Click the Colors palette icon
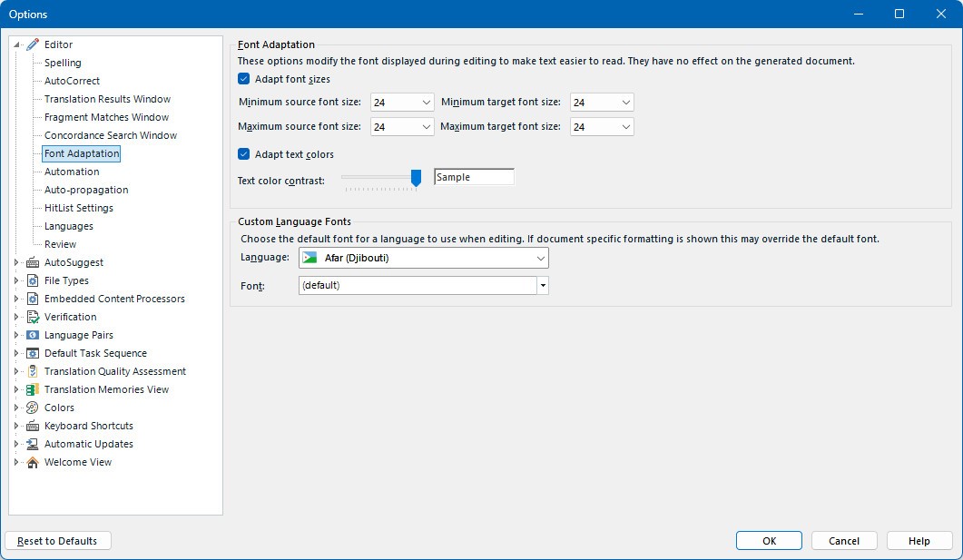Viewport: 963px width, 560px height. coord(33,408)
